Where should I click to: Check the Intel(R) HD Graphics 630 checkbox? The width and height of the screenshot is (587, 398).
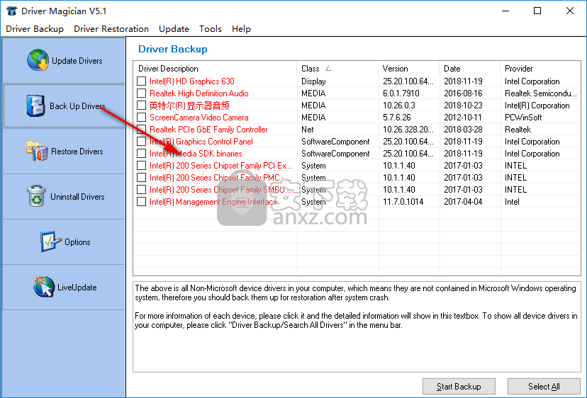click(x=142, y=81)
